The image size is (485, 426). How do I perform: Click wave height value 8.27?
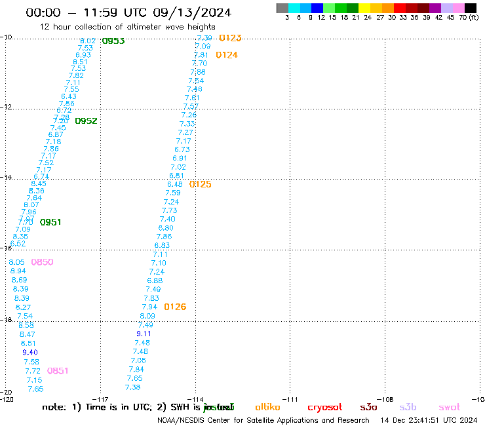(x=23, y=307)
